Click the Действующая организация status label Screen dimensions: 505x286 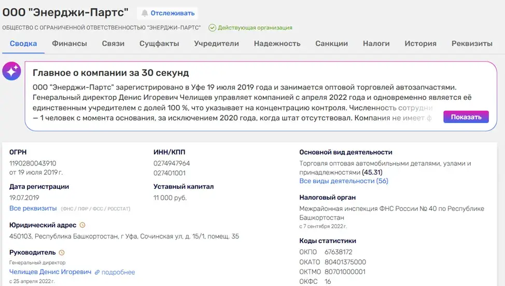pos(255,27)
